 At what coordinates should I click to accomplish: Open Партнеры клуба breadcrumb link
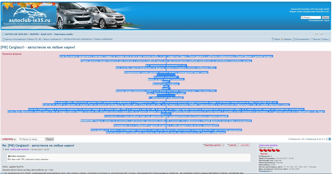tap(64, 34)
